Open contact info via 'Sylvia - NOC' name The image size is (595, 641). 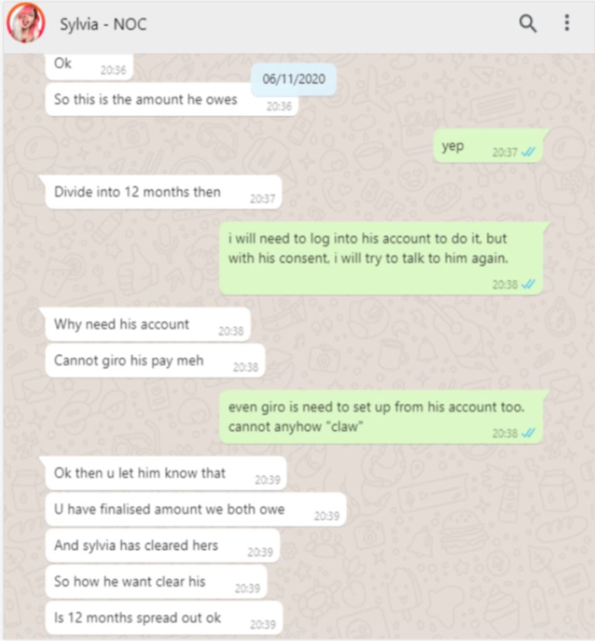(103, 24)
